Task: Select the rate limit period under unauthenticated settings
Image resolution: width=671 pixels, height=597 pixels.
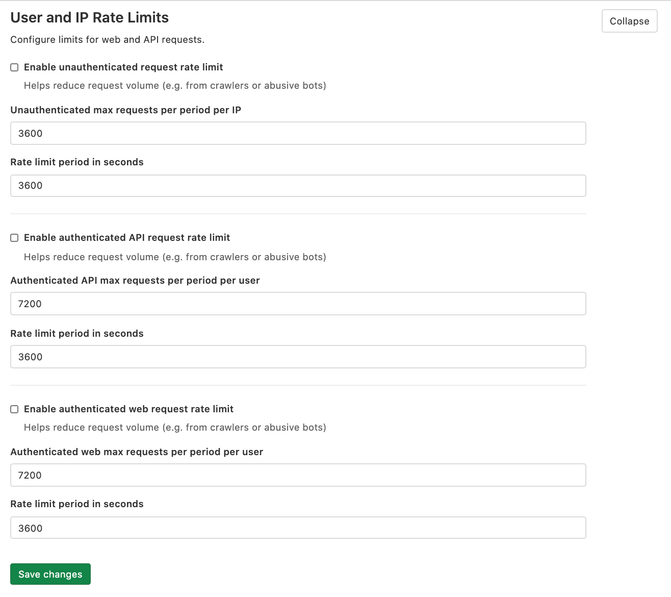Action: 298,185
